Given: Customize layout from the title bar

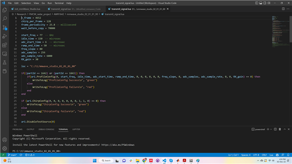Looking at the screenshot, I should tap(269, 3).
